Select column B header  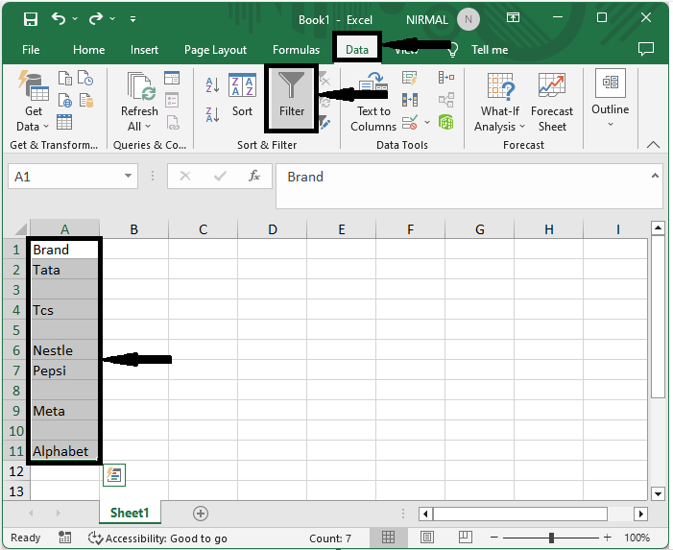coord(133,229)
